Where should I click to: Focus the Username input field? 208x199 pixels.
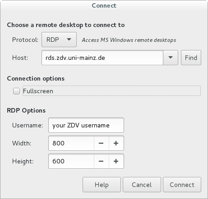point(86,125)
